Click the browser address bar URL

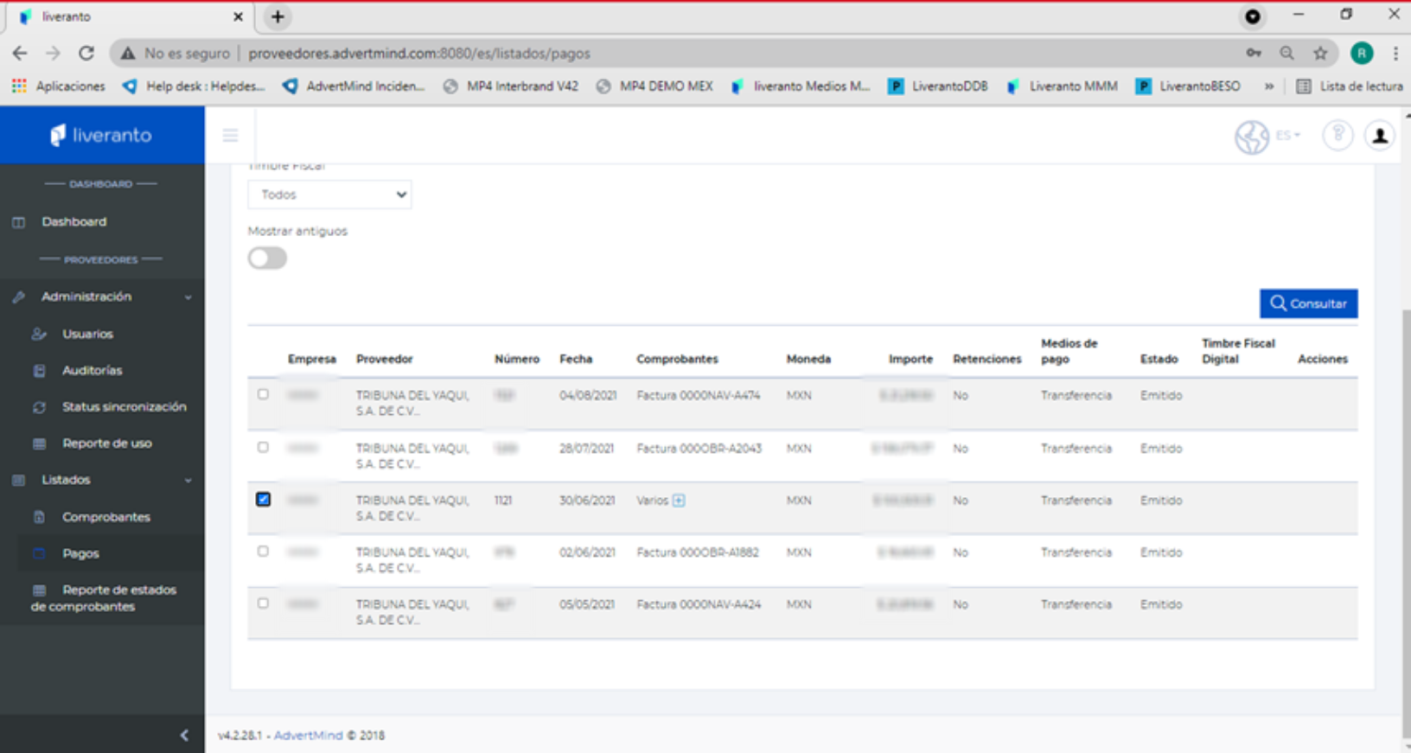419,54
